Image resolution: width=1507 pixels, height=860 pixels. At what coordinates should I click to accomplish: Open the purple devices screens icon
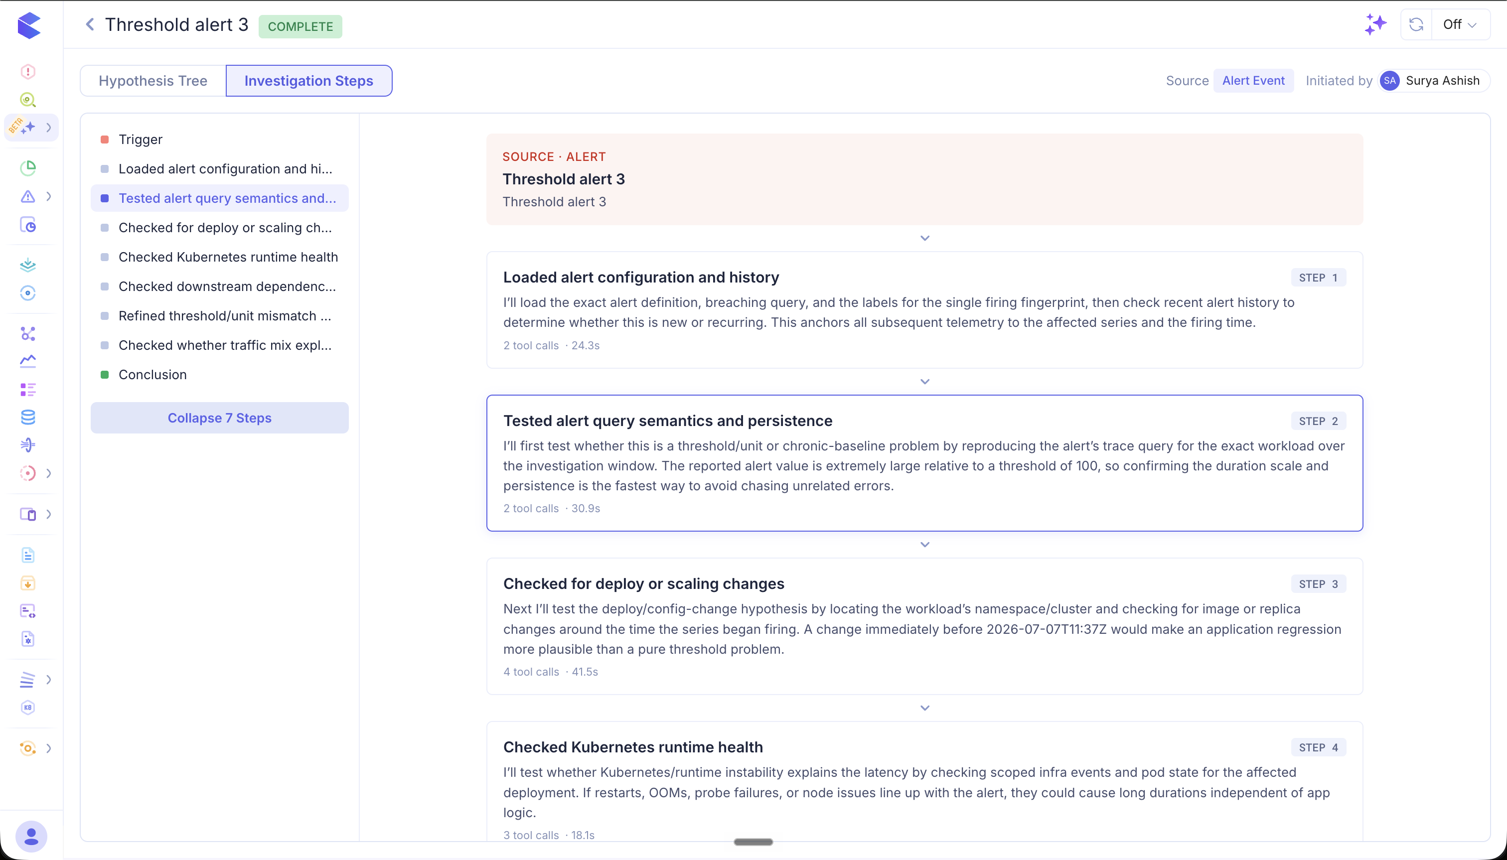click(x=28, y=515)
